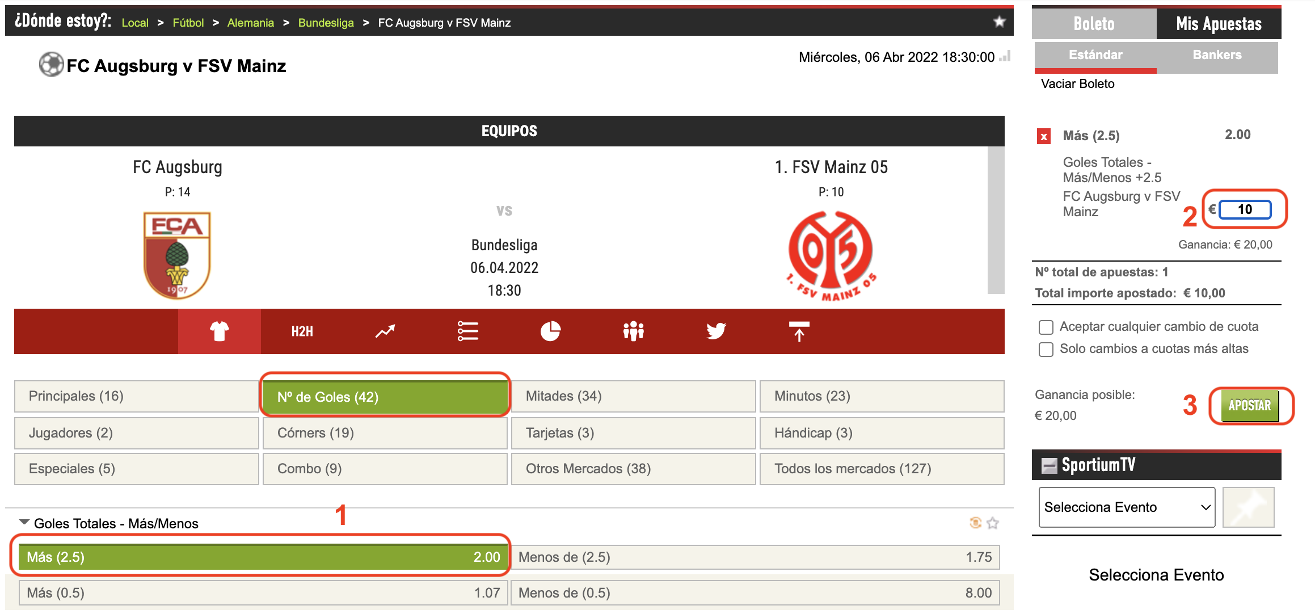Click the Ganancia: € 20,00 text
The height and width of the screenshot is (614, 1315).
coord(1225,245)
